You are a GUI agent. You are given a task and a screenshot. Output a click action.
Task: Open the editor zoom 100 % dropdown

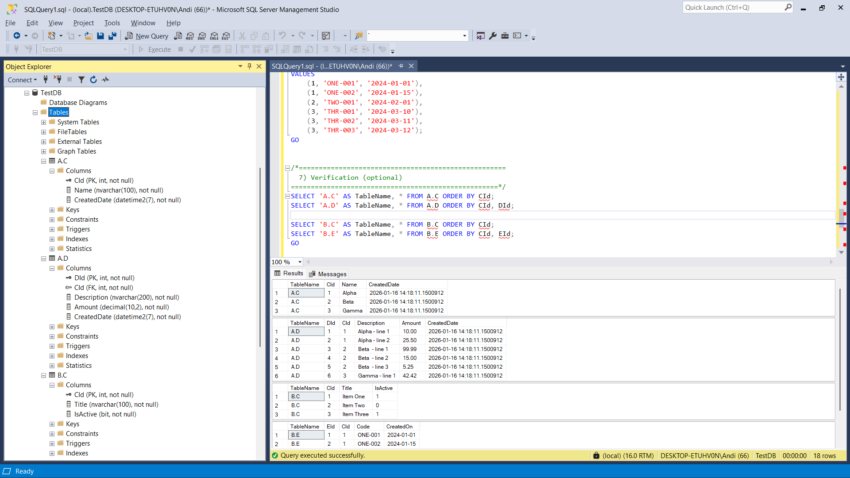(300, 262)
